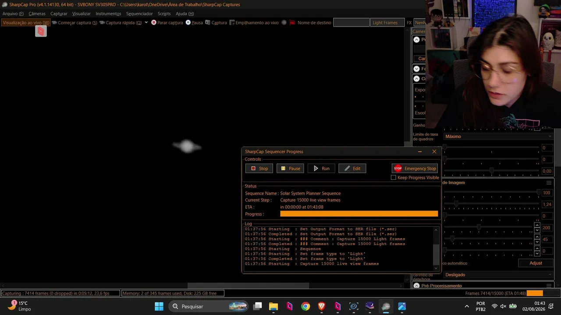The image size is (561, 315).
Task: Click the Empilhamento ao vivo icon
Action: coord(232,22)
